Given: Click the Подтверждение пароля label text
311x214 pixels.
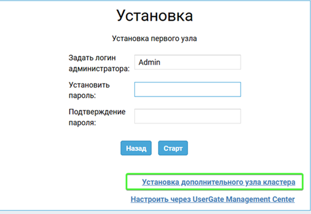Looking at the screenshot, I should point(97,117).
